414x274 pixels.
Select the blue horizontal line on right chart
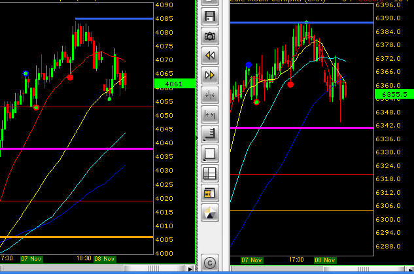302,23
